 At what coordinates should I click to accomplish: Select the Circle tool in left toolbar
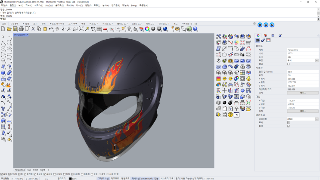click(3, 49)
